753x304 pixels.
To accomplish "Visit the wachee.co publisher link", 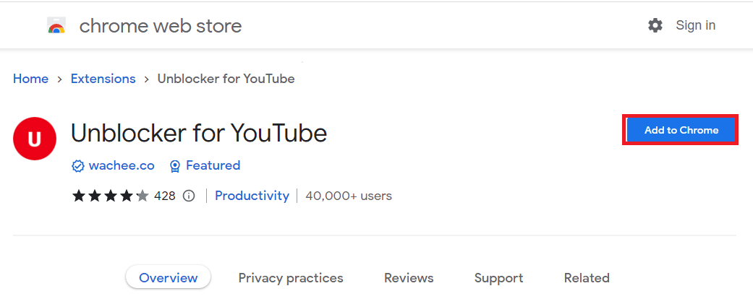I will tap(122, 165).
